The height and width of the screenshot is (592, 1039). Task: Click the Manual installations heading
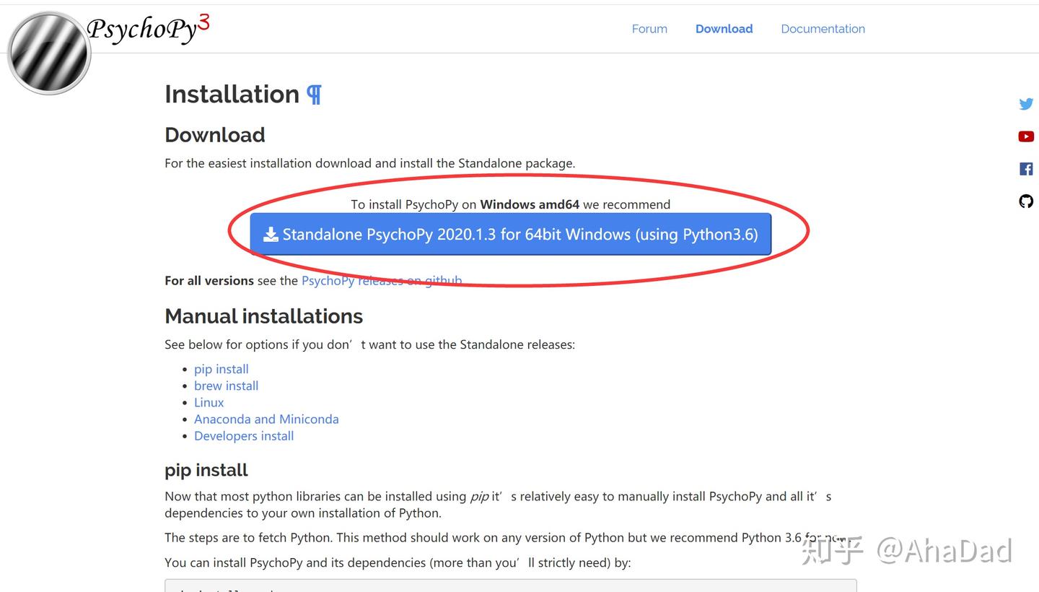263,316
